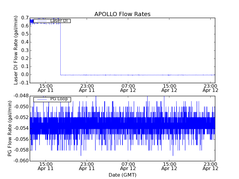239x179 pixels.
Task: Click "23:00 Apr 12" label under Laser DI plot
Action: [211, 88]
